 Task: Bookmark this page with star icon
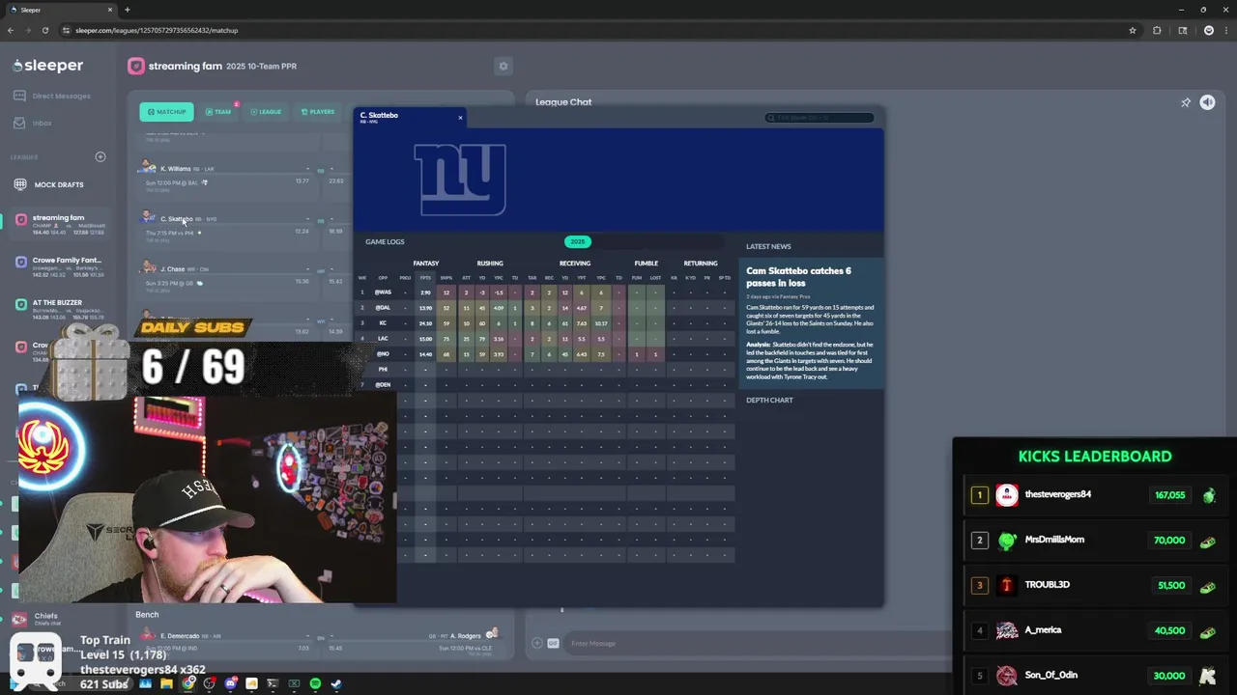coord(1133,30)
